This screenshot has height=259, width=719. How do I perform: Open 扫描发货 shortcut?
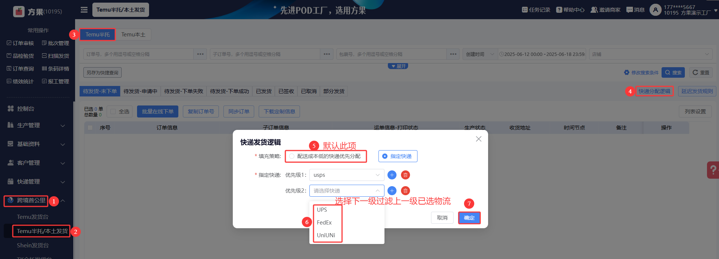pos(56,56)
